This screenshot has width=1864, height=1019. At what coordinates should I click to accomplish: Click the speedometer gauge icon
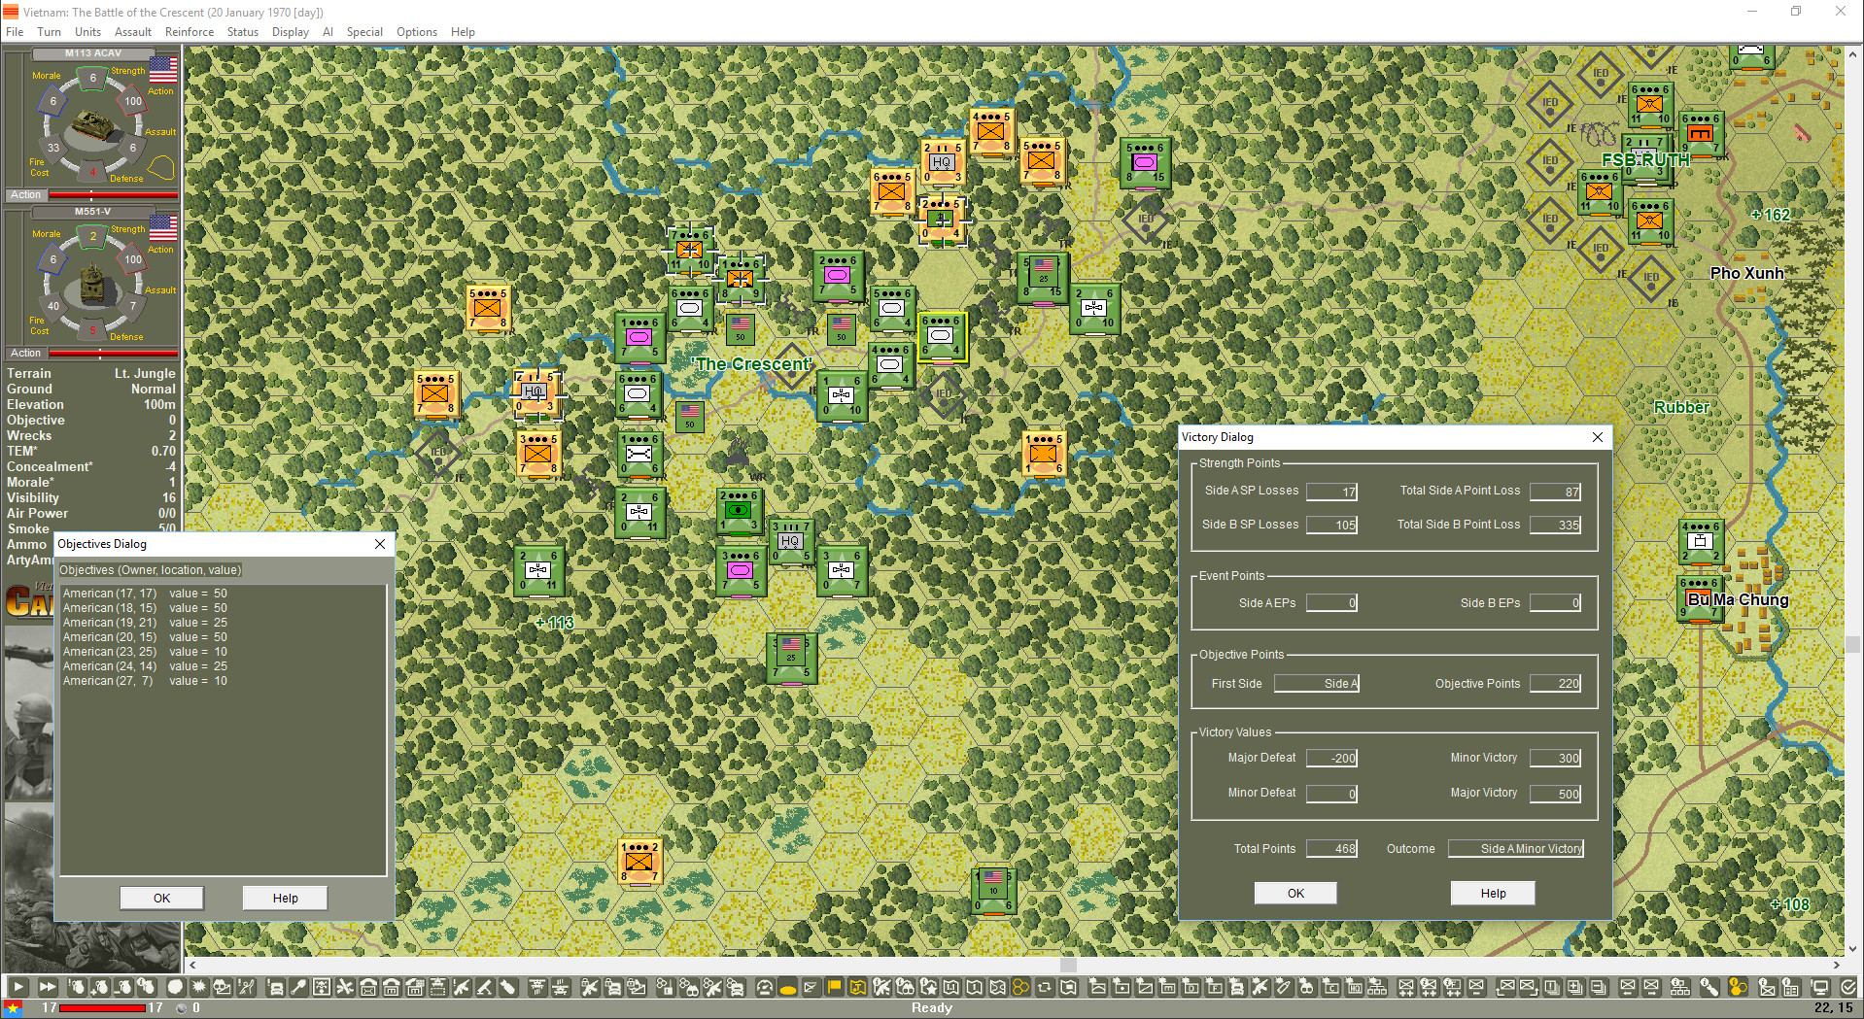click(x=764, y=987)
